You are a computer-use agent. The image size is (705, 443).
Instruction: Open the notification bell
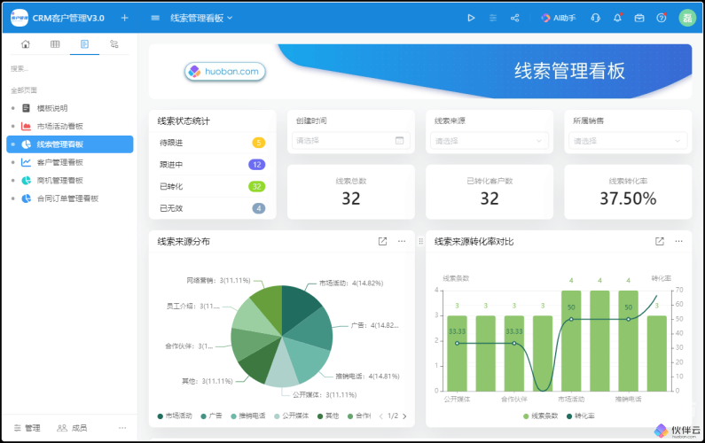617,18
